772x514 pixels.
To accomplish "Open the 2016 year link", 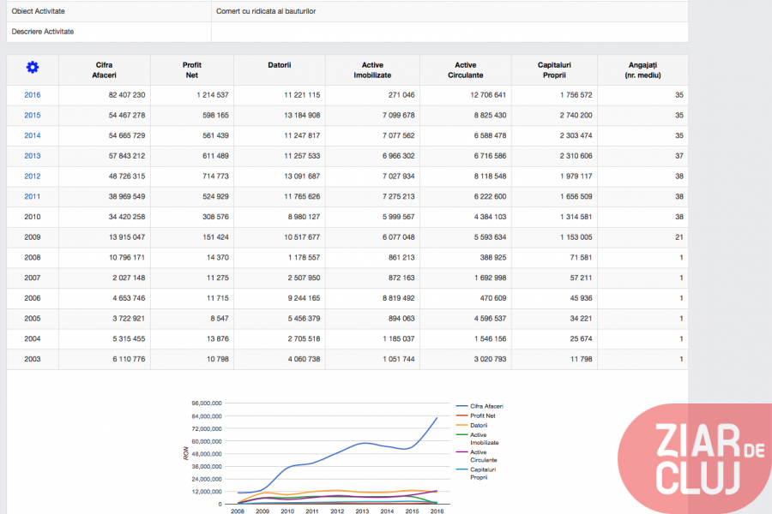I will (33, 95).
